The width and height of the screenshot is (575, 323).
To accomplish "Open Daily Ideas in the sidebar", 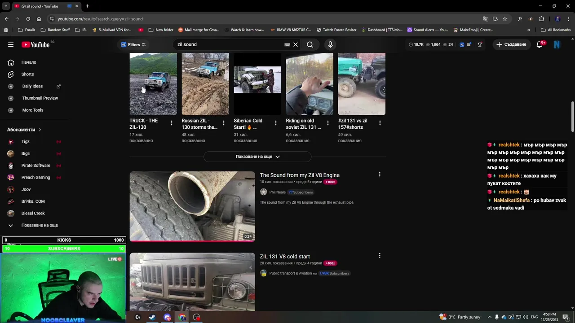I will pyautogui.click(x=32, y=86).
